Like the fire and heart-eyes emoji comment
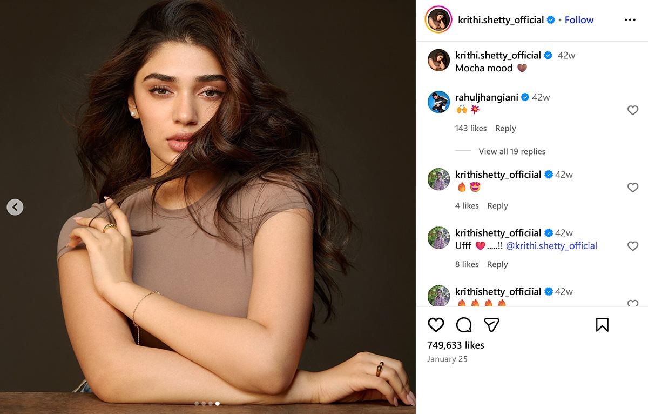This screenshot has height=414, width=648. click(633, 188)
